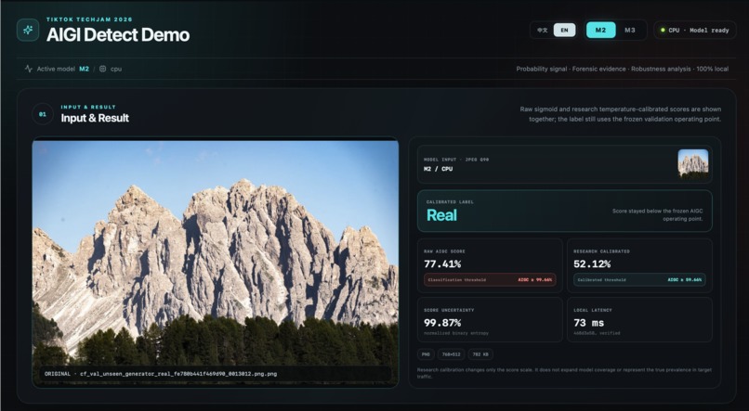Image resolution: width=749 pixels, height=411 pixels.
Task: Click the frozen AIGC operating point note
Action: (658, 214)
